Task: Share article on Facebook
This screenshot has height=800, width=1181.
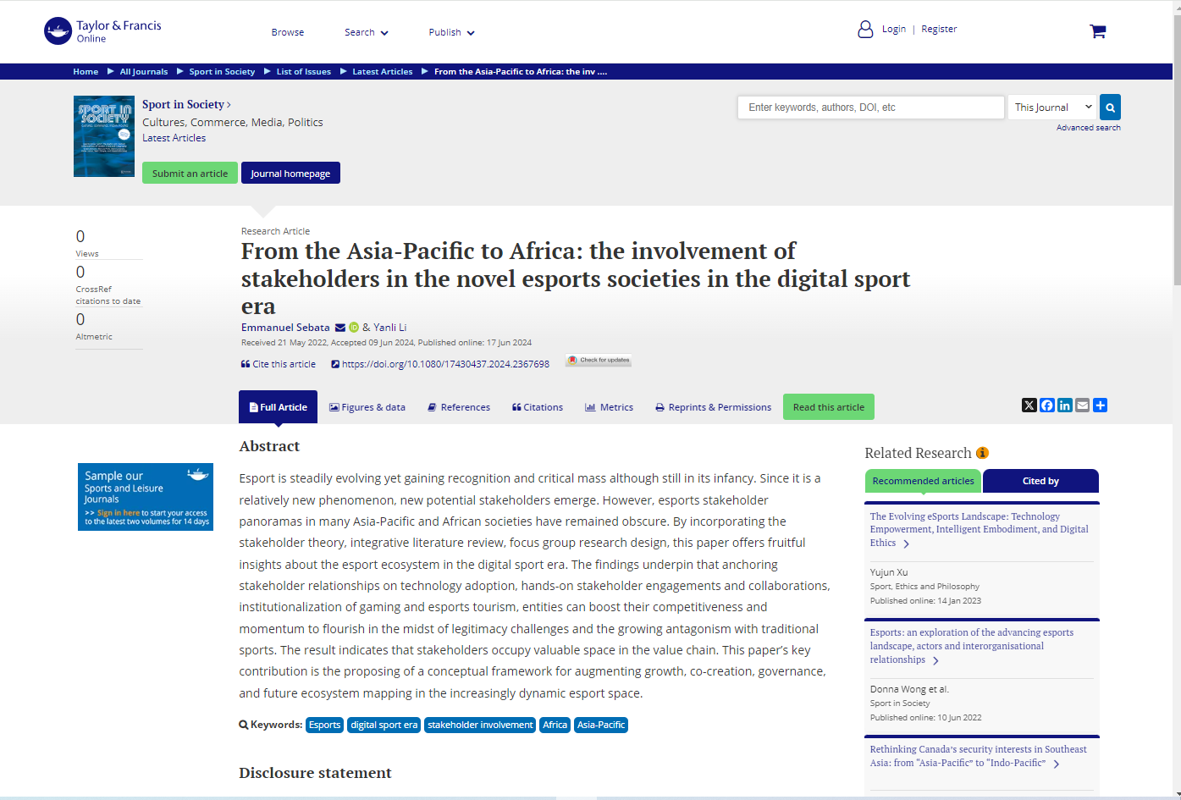Action: [1047, 406]
